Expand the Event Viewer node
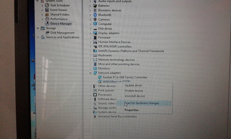The width and height of the screenshot is (231, 139). 42,10
